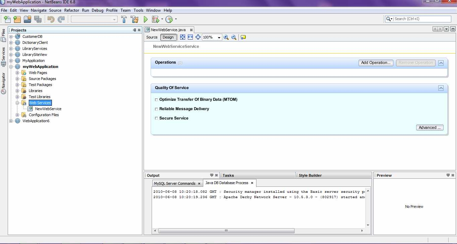
Task: Switch to the MySQL Server Commands tab
Action: [x=174, y=183]
